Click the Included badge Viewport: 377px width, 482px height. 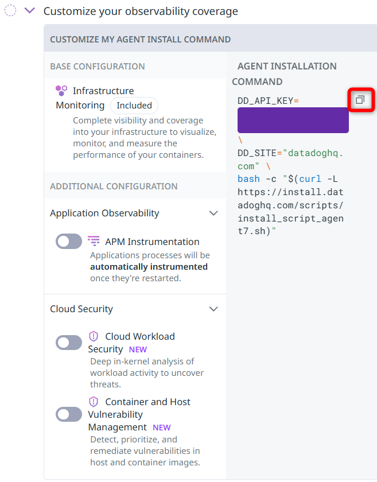(134, 106)
